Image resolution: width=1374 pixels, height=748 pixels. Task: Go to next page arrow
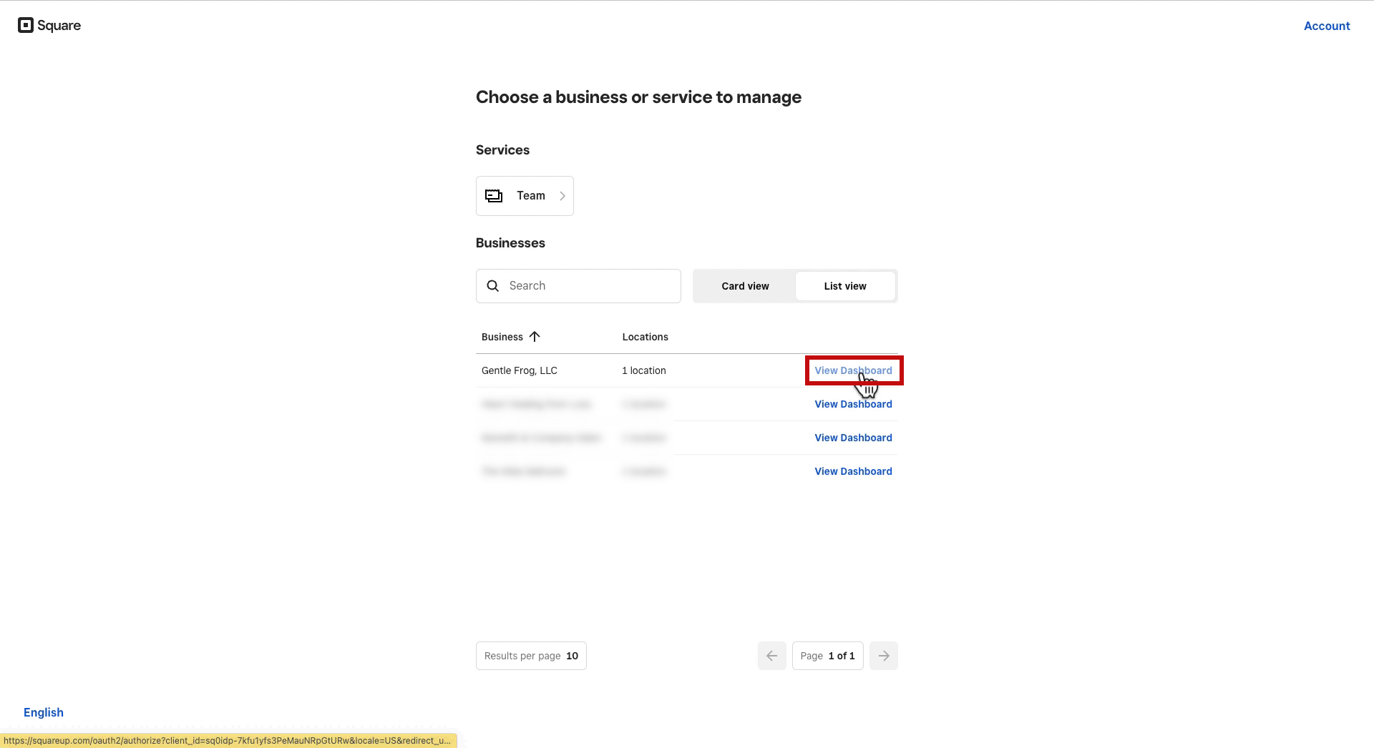click(884, 656)
